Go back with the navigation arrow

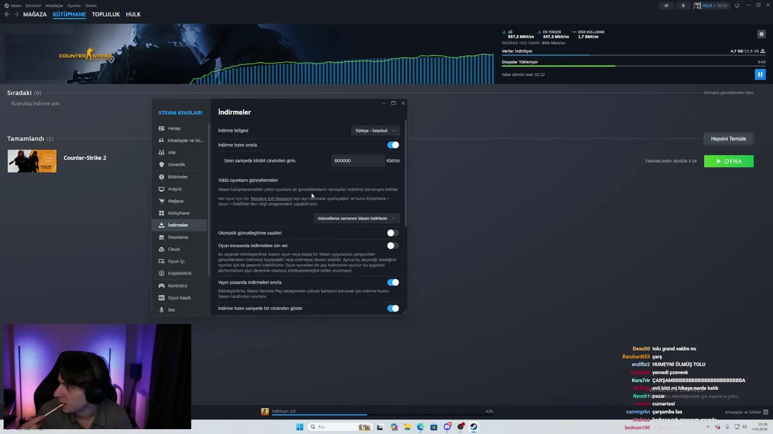pos(7,14)
